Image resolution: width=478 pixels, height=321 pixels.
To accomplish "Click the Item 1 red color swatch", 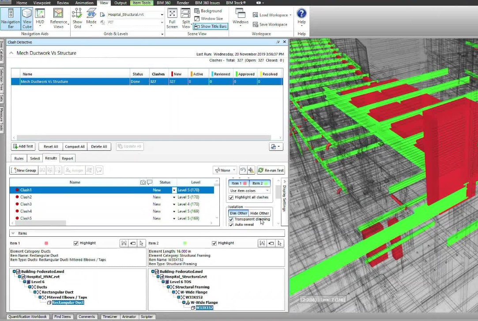I will (46, 243).
